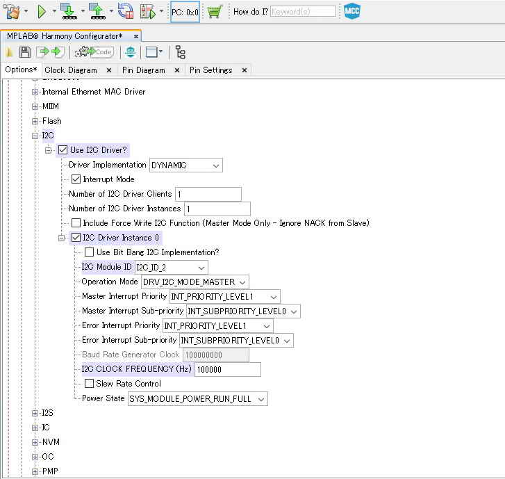
Task: Click the Read Device Memory upload icon
Action: [x=97, y=12]
